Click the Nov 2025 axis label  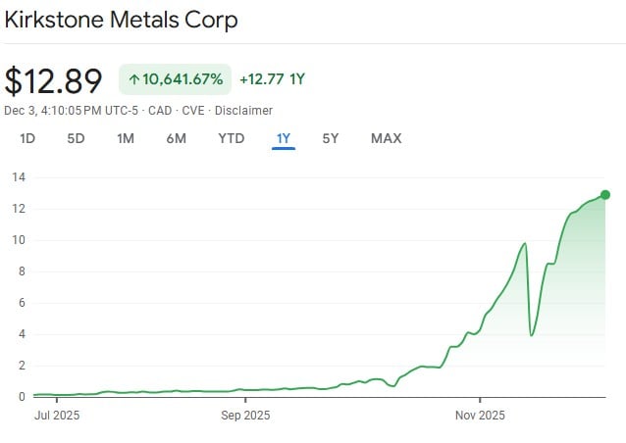480,416
